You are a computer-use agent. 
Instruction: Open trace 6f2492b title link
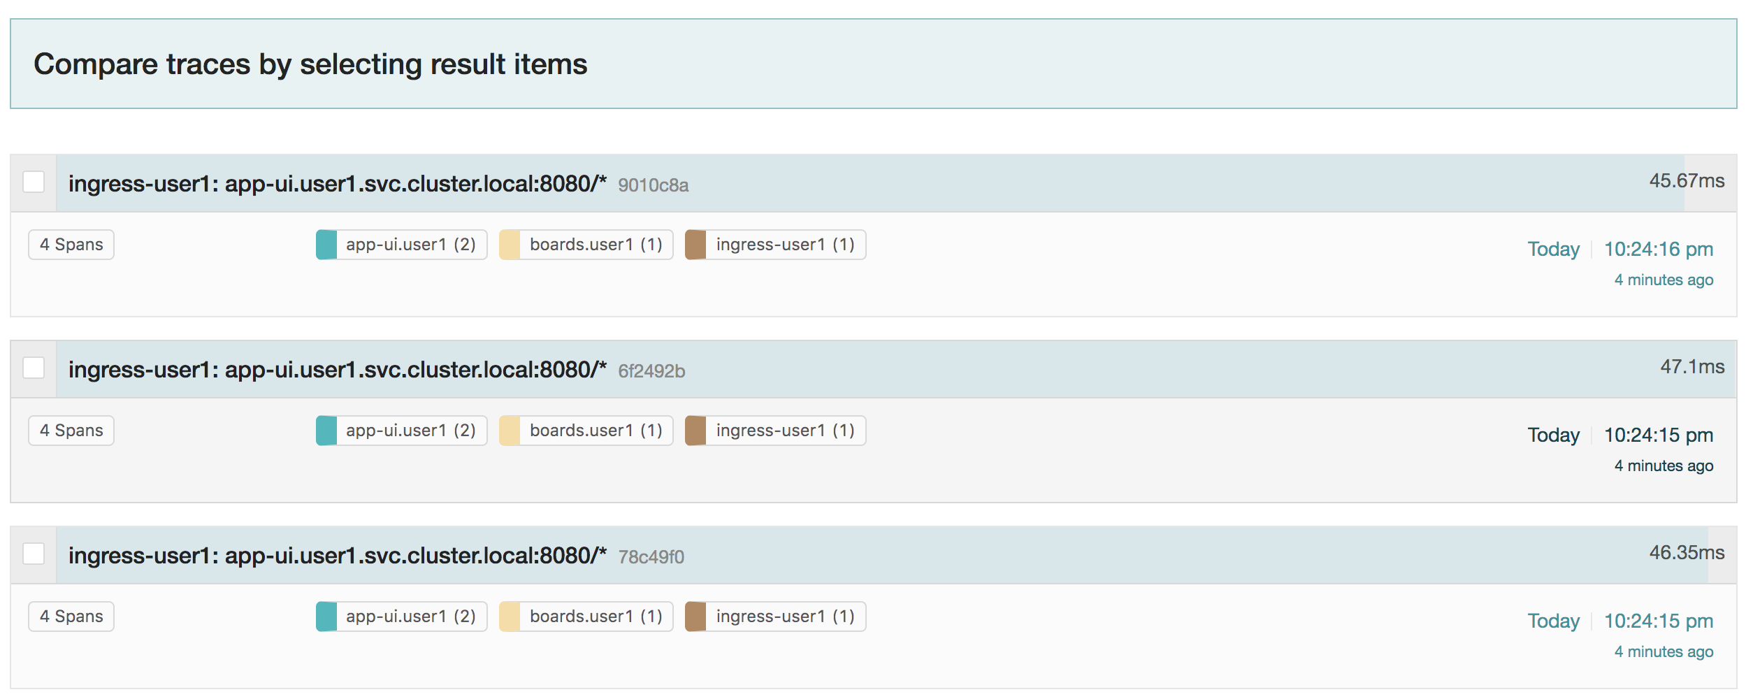click(377, 370)
